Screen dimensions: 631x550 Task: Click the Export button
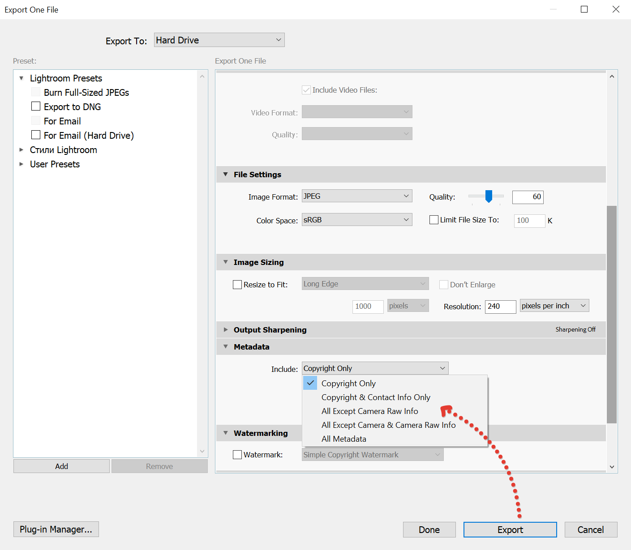[510, 530]
